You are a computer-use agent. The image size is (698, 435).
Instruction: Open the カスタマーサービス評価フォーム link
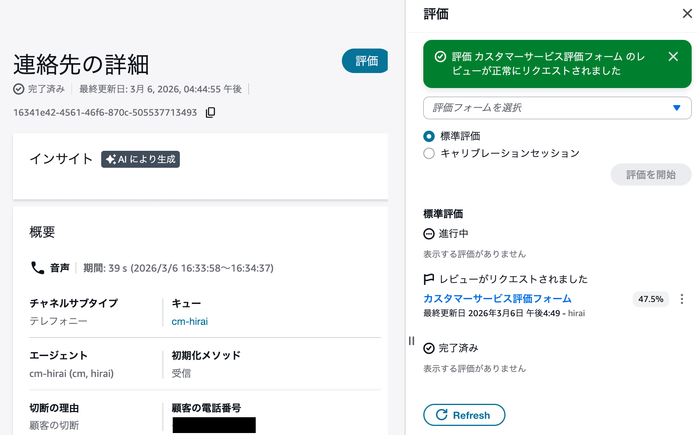click(497, 299)
